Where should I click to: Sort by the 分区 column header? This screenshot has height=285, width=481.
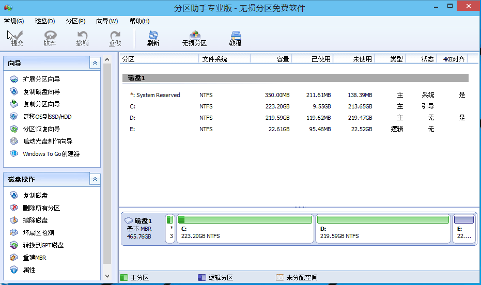click(159, 59)
